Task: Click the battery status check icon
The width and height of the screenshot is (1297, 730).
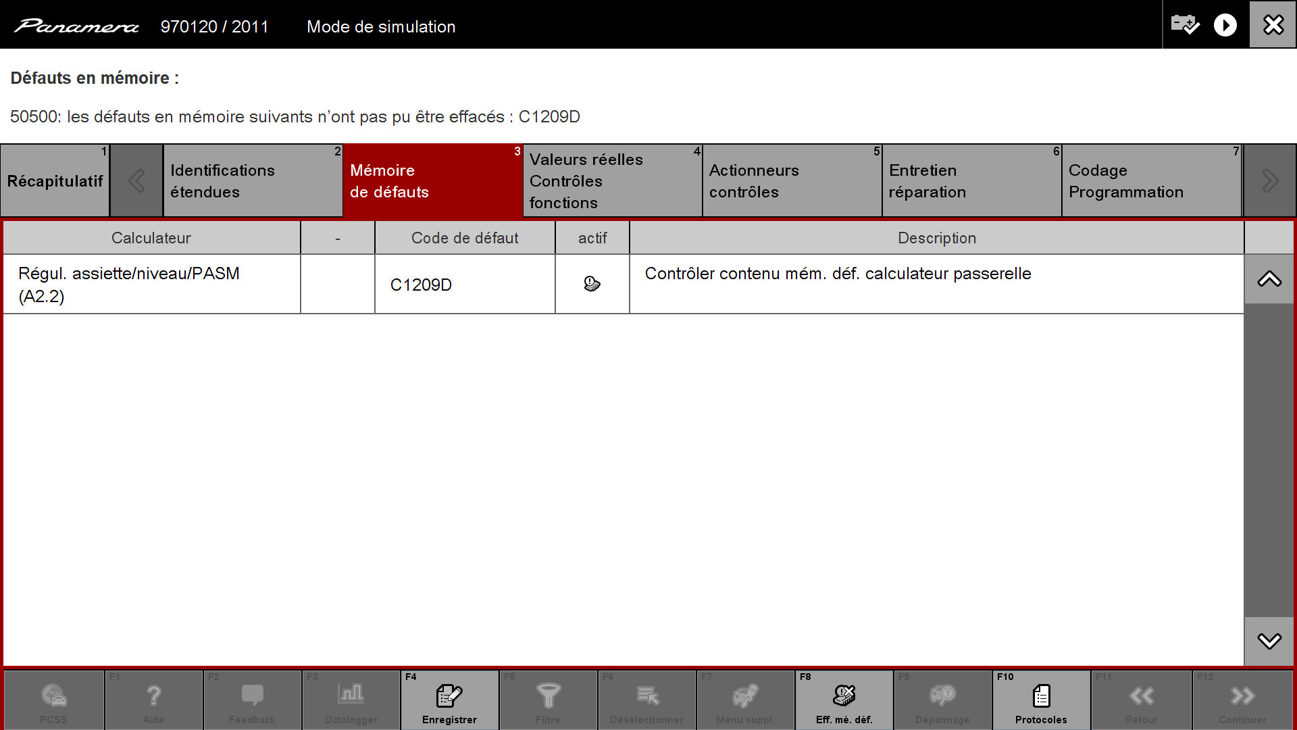Action: 1185,25
